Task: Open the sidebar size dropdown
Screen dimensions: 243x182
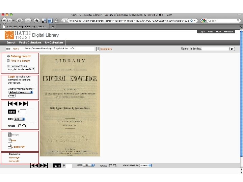Action: (19, 119)
